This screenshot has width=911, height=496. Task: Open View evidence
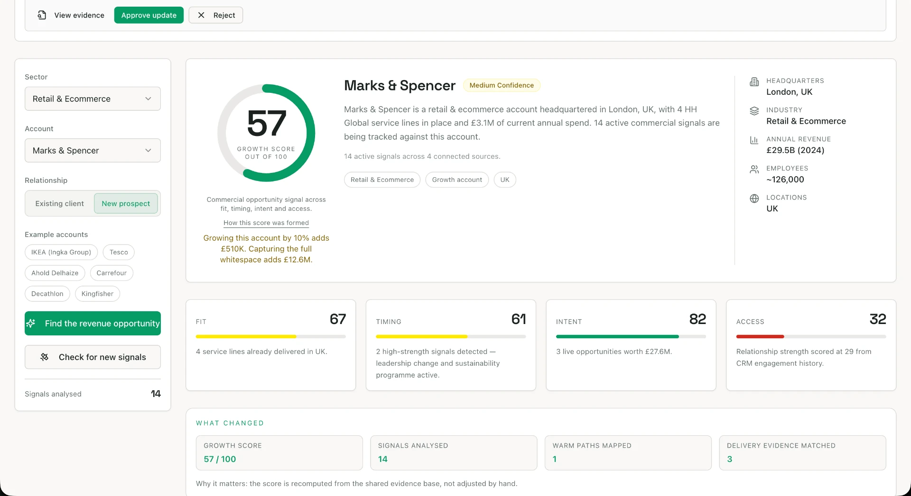tap(71, 15)
